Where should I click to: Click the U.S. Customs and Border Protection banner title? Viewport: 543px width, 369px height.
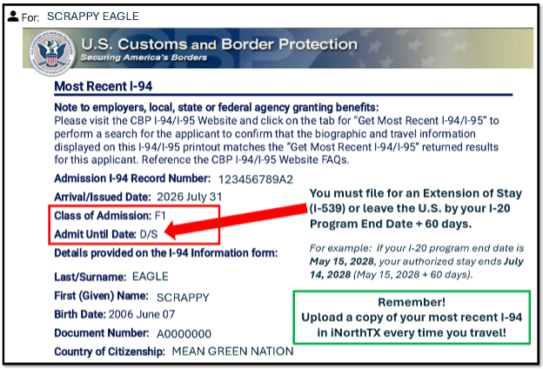[x=219, y=44]
